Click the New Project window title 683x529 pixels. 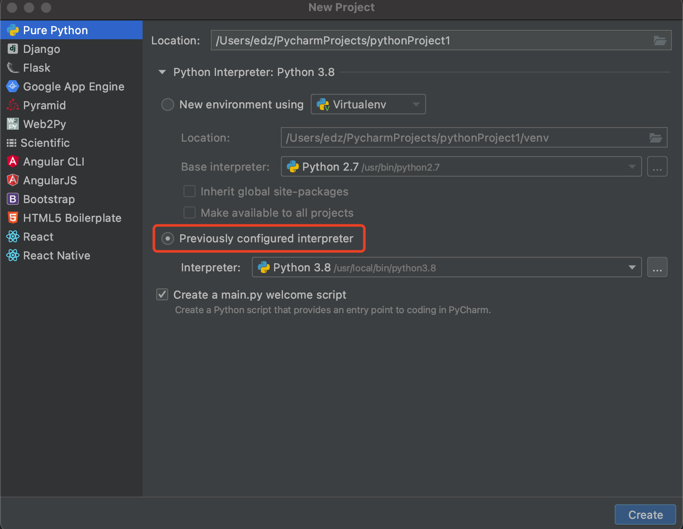341,7
